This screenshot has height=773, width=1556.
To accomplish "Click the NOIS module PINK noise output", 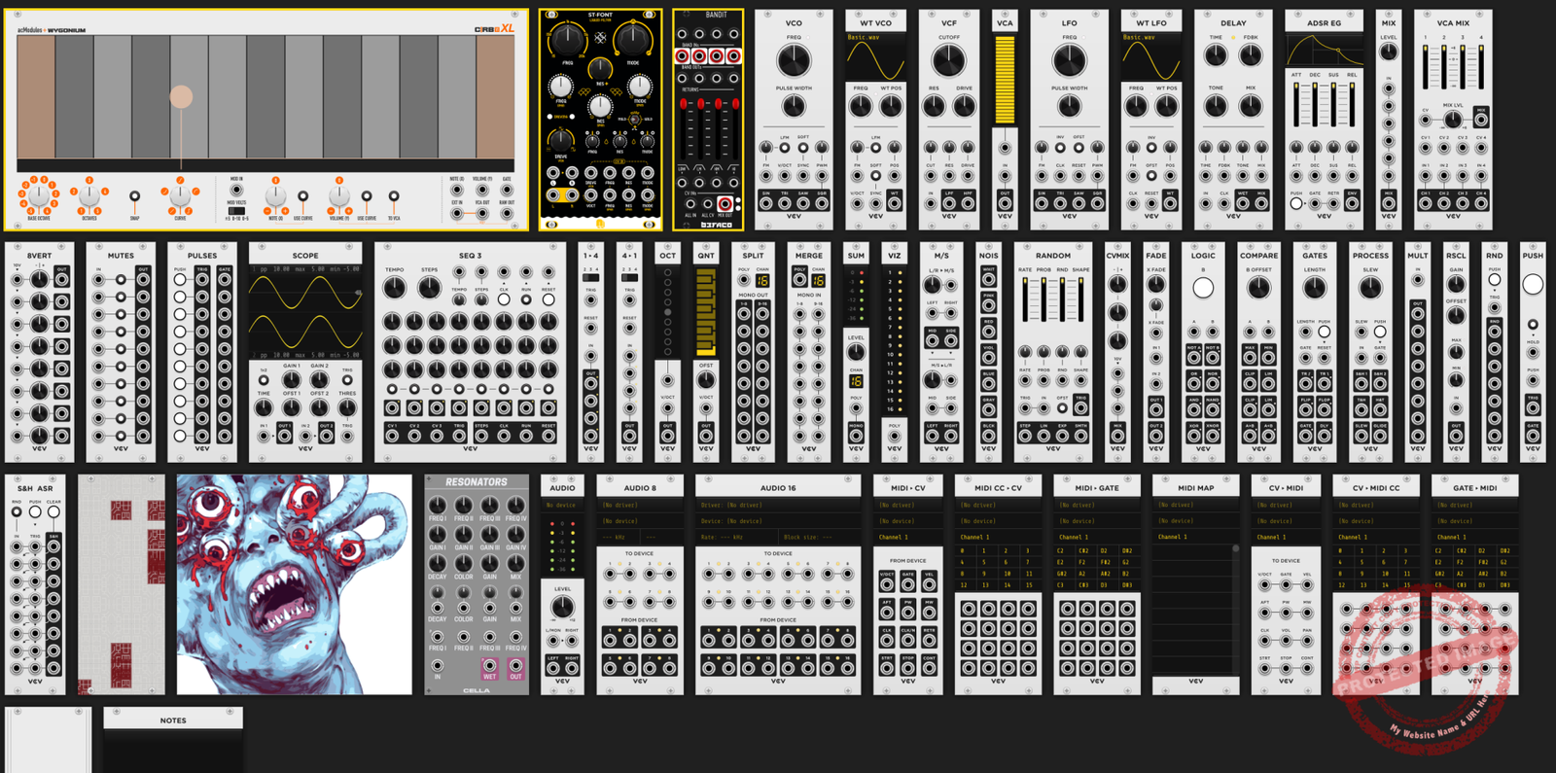I will coord(988,306).
